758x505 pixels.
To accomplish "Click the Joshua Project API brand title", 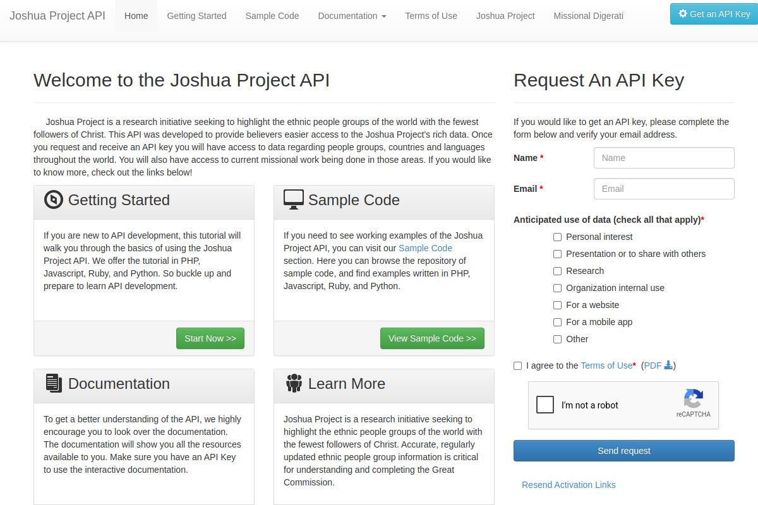I will 57,16.
